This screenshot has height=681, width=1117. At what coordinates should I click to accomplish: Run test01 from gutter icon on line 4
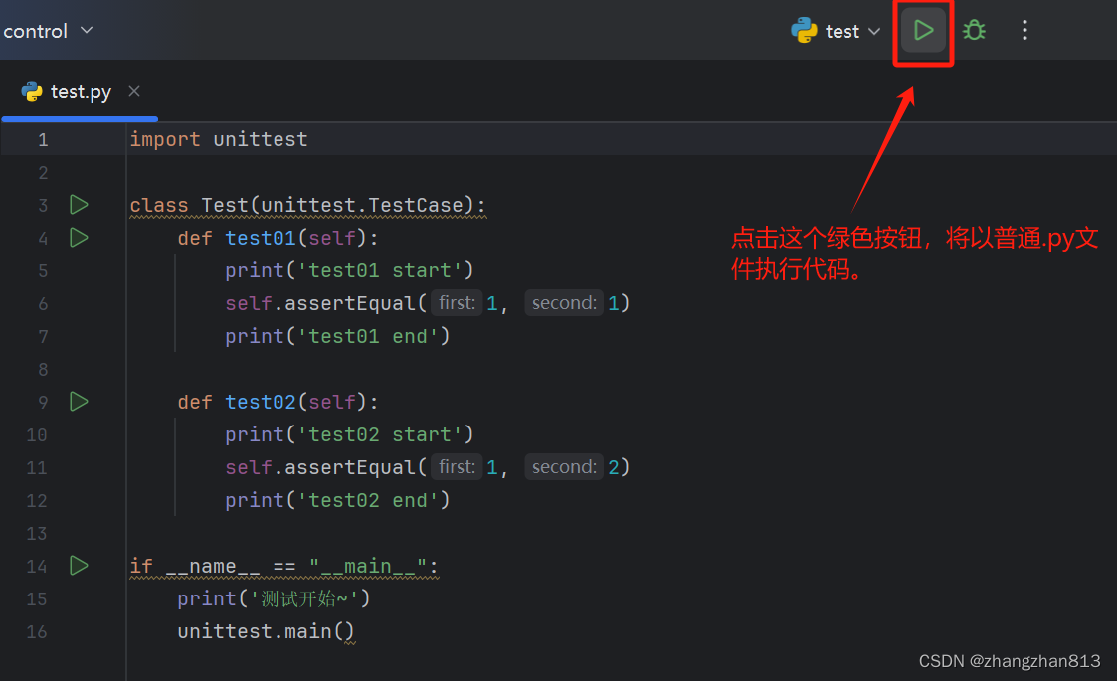pos(79,238)
